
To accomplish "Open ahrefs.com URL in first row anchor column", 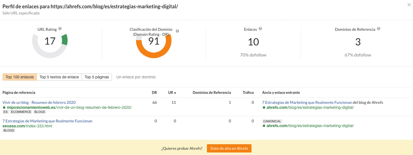I will pyautogui.click(x=310, y=107).
